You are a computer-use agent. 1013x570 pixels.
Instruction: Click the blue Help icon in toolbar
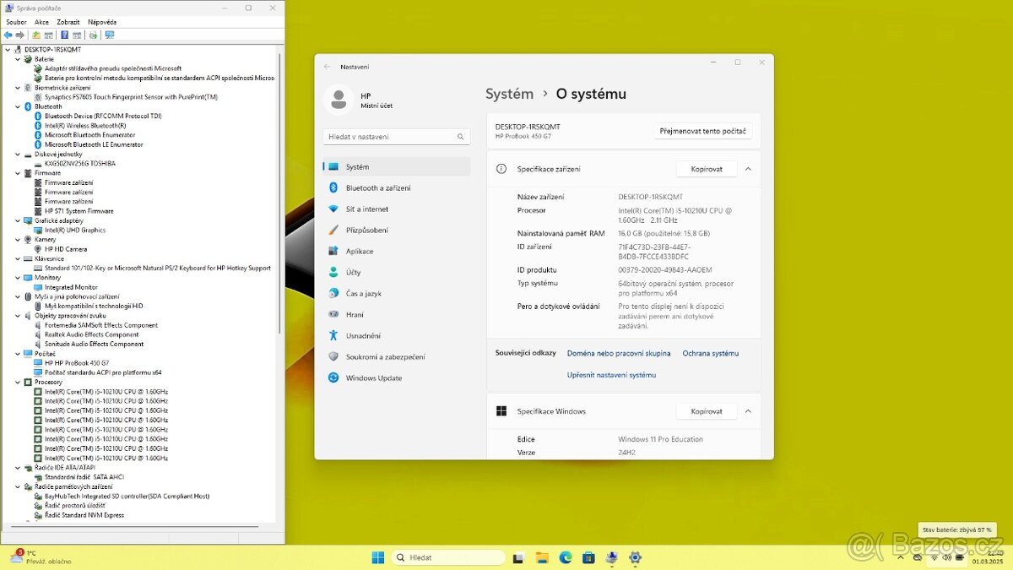point(64,35)
